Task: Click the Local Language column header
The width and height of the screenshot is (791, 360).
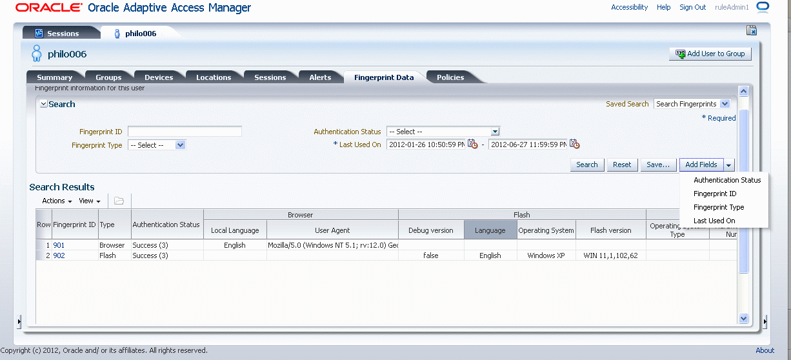Action: click(x=235, y=230)
